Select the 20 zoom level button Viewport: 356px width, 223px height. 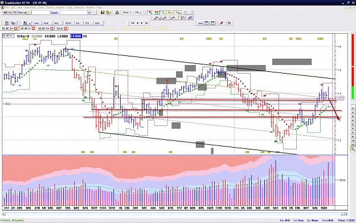(x=353, y=108)
